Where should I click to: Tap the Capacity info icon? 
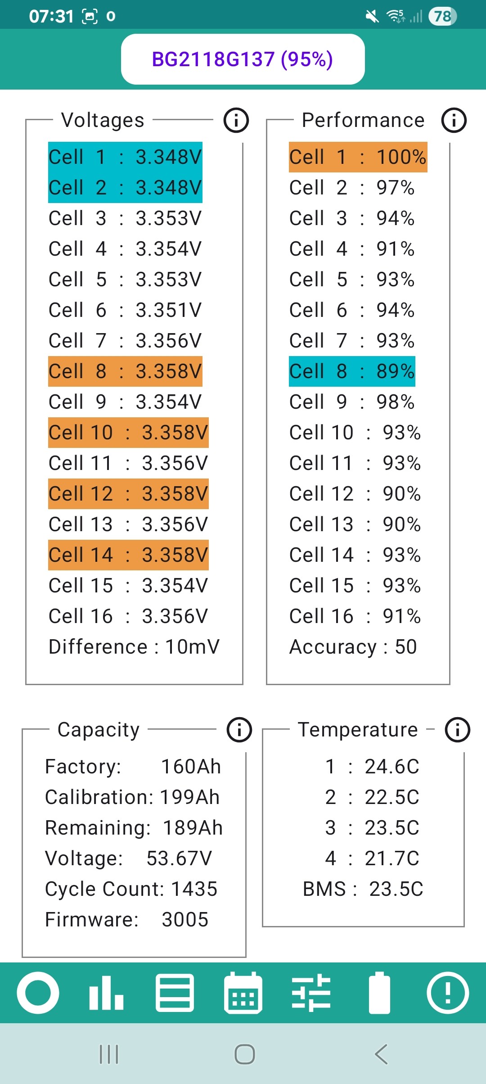(239, 730)
